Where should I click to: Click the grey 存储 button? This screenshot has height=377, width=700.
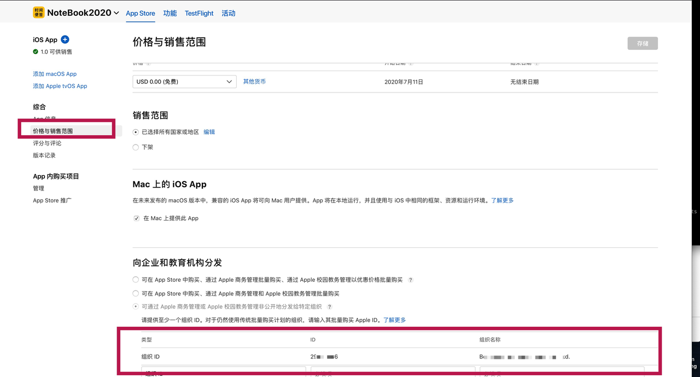643,43
